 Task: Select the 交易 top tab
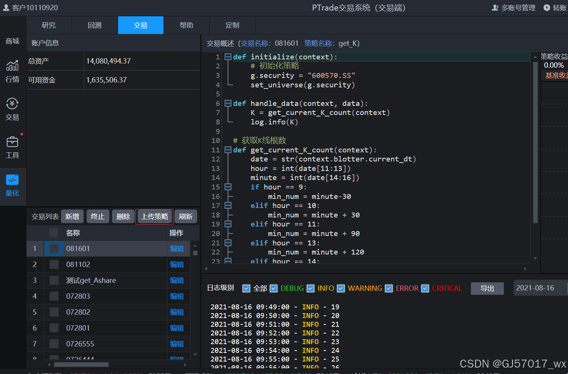coord(141,25)
